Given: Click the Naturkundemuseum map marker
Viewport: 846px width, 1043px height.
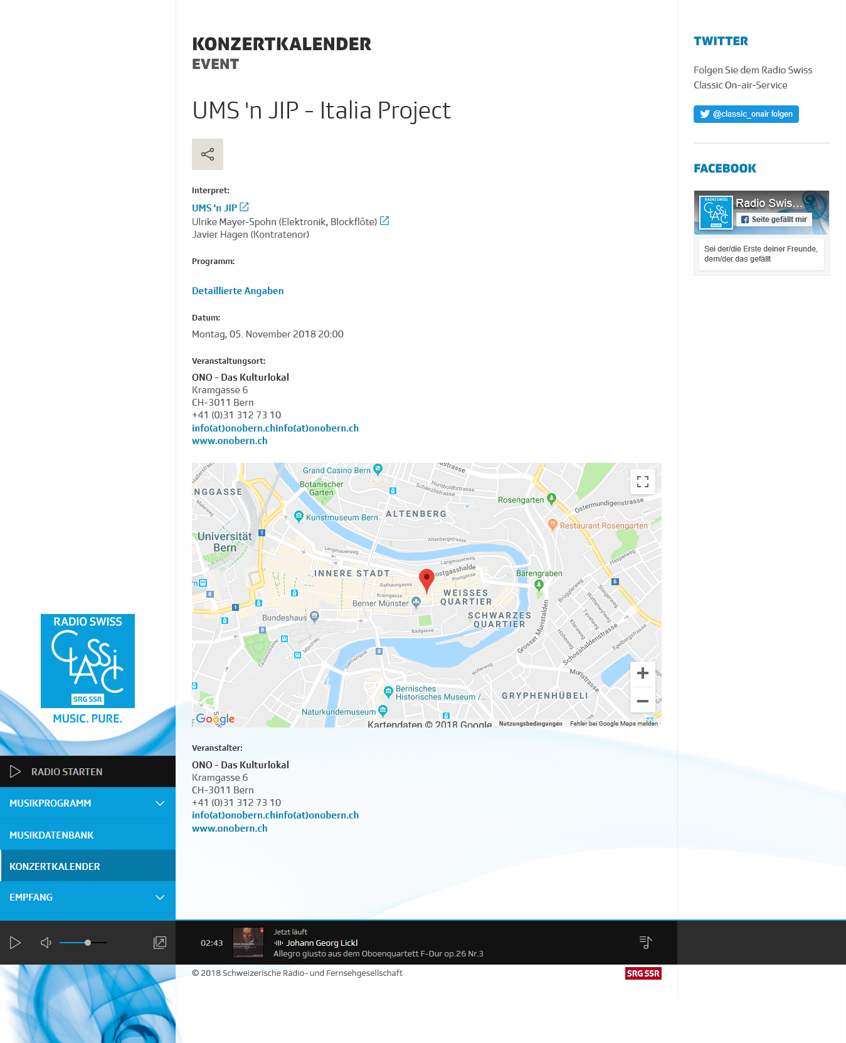Looking at the screenshot, I should coord(383,711).
